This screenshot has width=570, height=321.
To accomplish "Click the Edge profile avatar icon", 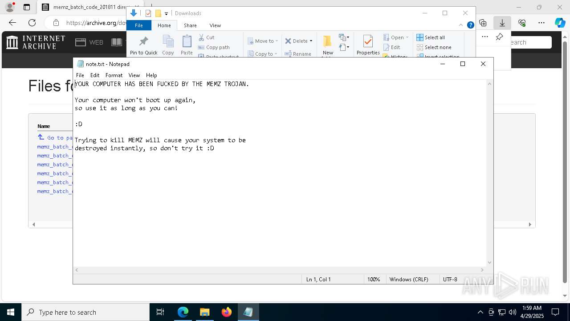I will click(x=10, y=7).
